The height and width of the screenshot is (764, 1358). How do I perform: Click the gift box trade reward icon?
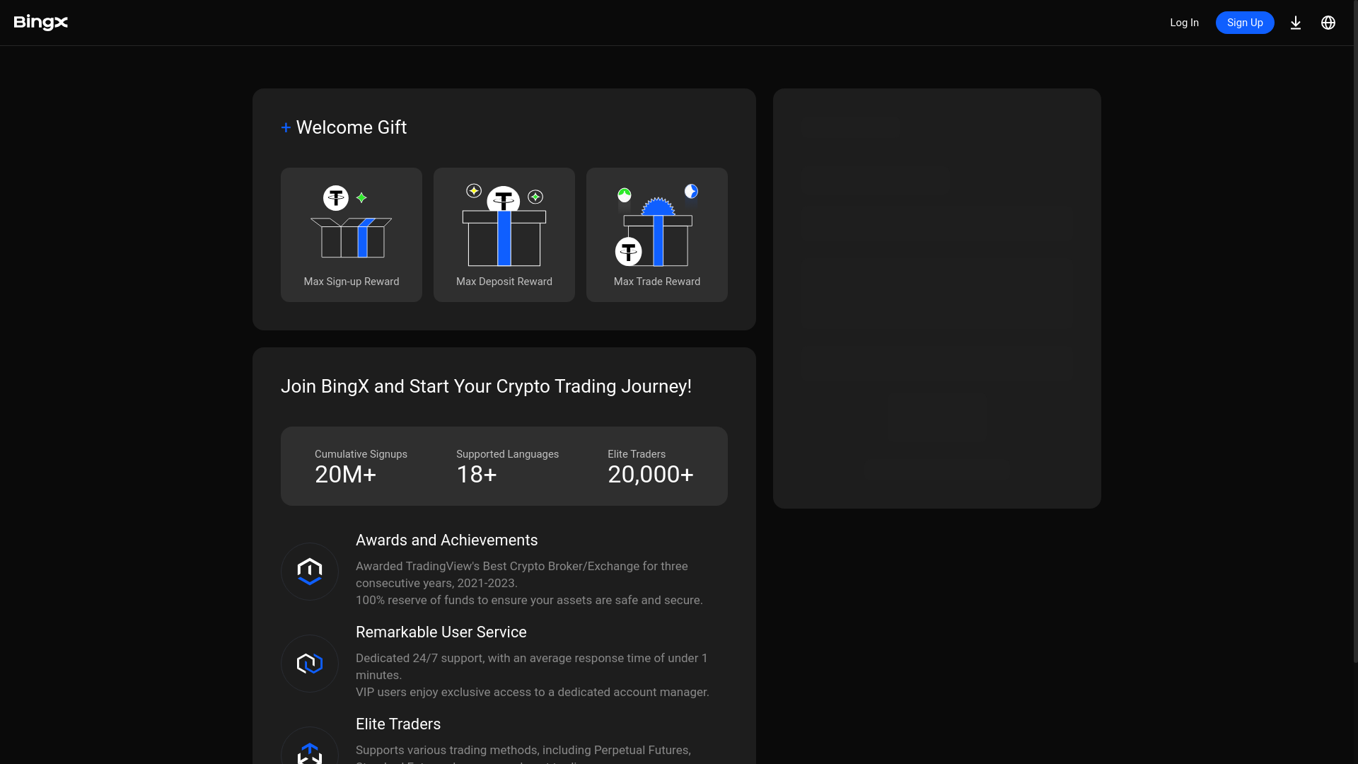coord(657,225)
